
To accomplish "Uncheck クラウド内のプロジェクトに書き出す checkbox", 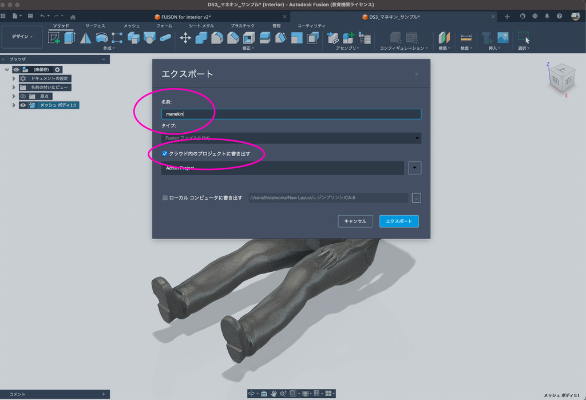I will (x=165, y=154).
